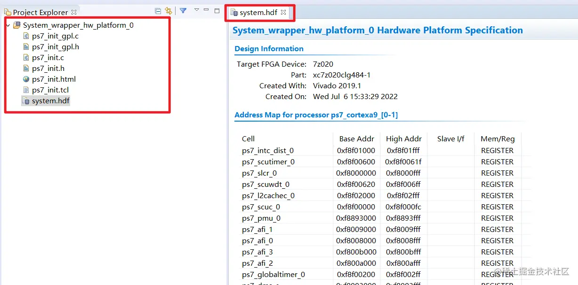Select the Project Explorer tab
The height and width of the screenshot is (285, 578).
point(40,12)
